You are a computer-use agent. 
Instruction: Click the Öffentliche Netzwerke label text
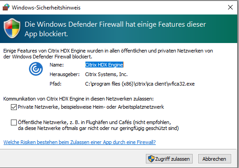pyautogui.click(x=98, y=125)
